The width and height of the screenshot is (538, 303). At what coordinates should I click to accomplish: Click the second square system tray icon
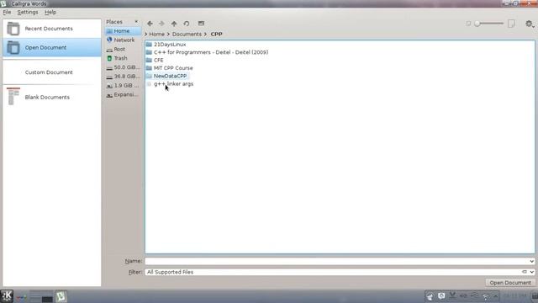(x=441, y=295)
